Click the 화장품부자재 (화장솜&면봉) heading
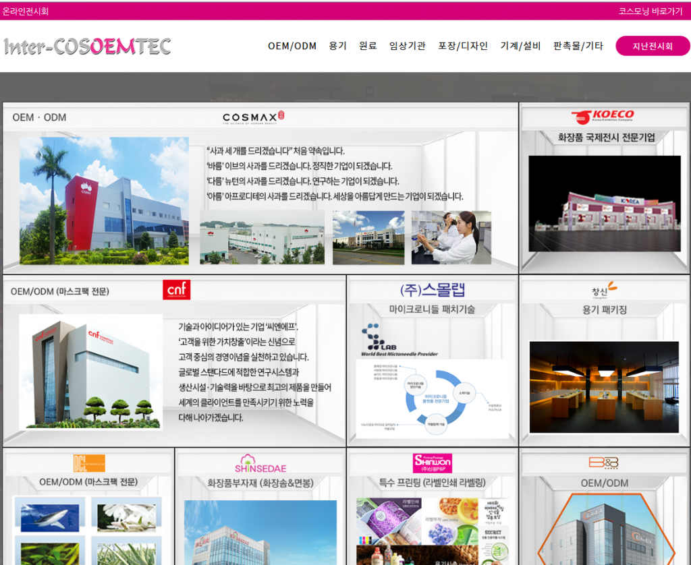The image size is (691, 565). [260, 483]
